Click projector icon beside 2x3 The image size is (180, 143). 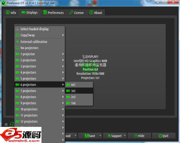tap(68, 97)
